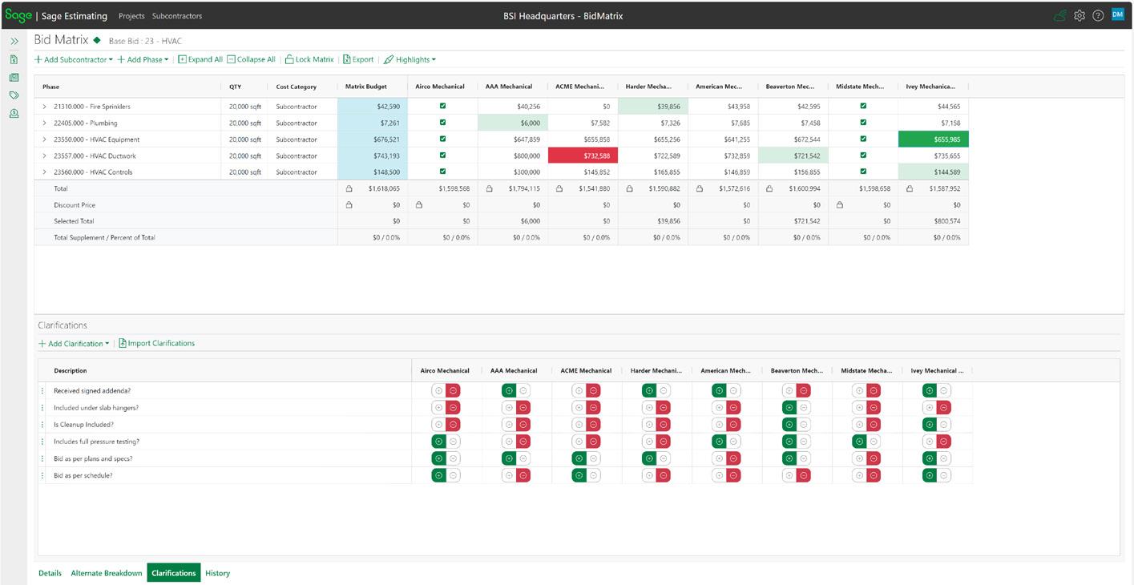
Task: Click the Import Clarifications icon
Action: point(123,343)
